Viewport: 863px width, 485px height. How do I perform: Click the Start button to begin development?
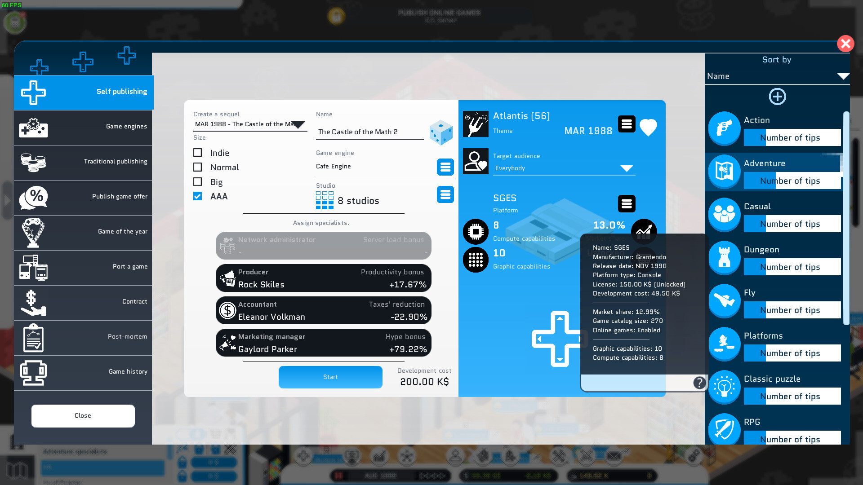click(x=330, y=377)
